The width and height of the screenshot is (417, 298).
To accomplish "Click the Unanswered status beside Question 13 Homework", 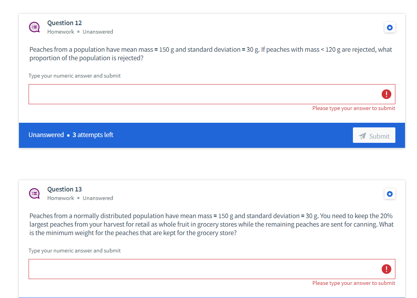I will click(98, 198).
